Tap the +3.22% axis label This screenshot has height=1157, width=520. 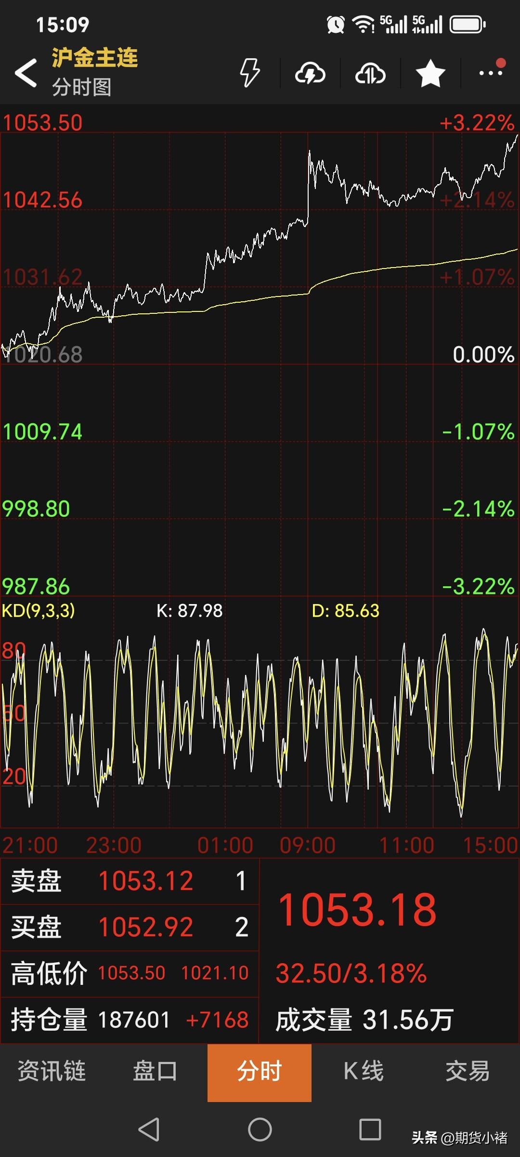point(477,123)
